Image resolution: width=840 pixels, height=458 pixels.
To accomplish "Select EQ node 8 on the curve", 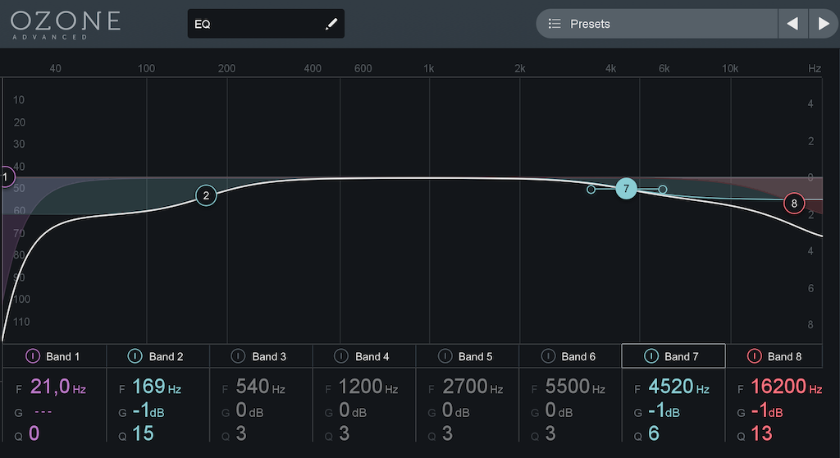I will point(794,203).
